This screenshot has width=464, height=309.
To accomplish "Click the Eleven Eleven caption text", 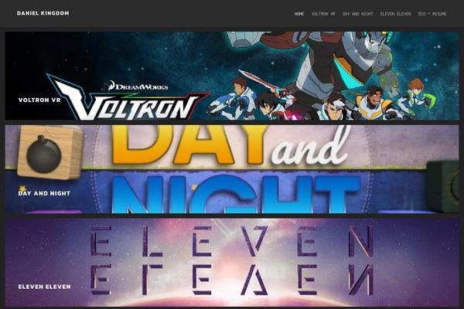I will pyautogui.click(x=45, y=287).
